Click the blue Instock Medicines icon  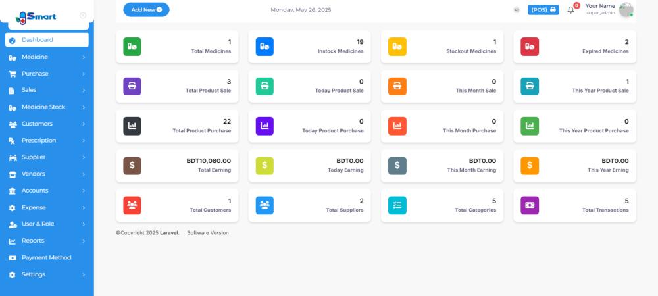265,47
